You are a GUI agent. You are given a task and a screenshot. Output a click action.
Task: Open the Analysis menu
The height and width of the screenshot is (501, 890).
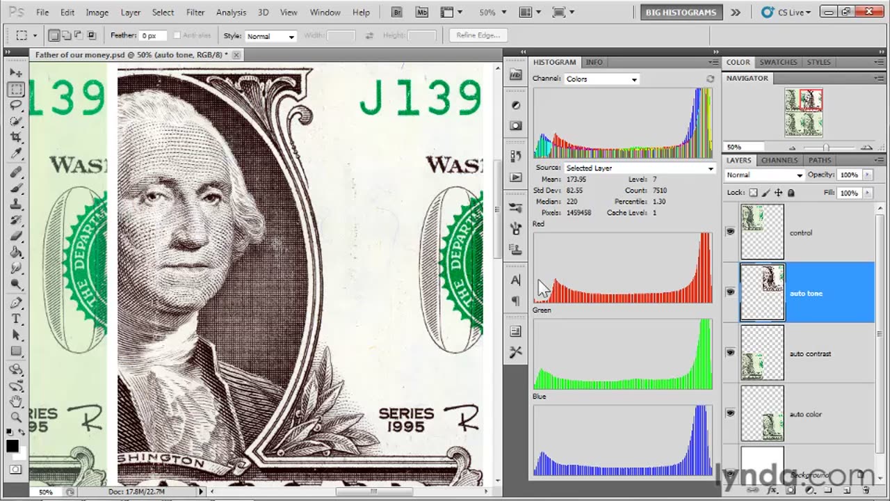click(231, 13)
